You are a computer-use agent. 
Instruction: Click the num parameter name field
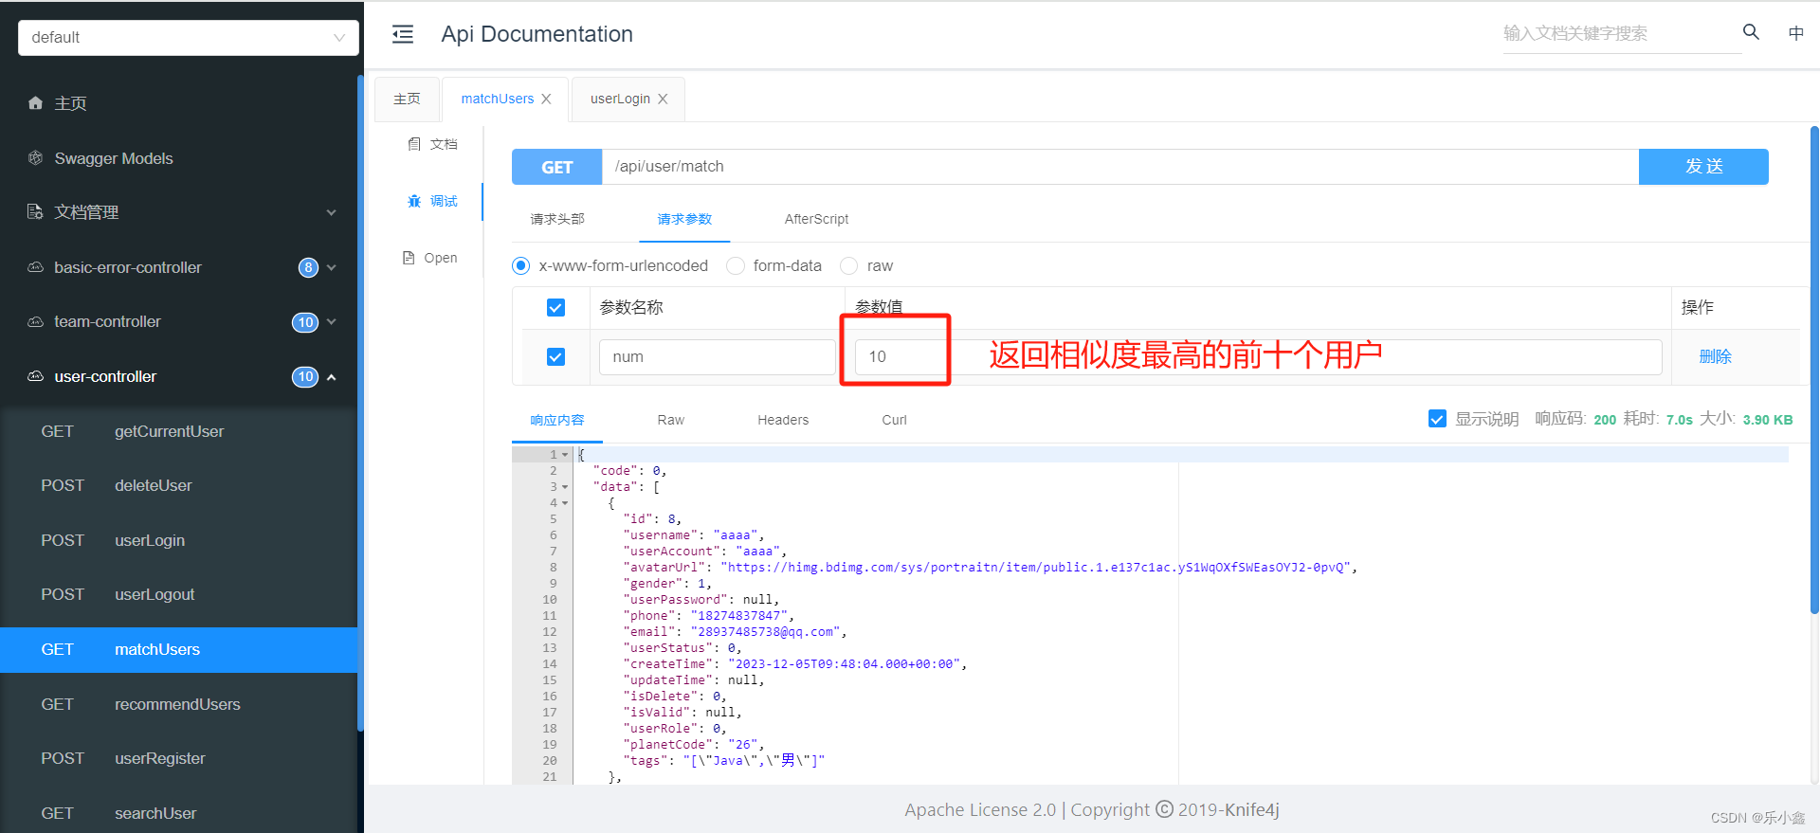[718, 357]
